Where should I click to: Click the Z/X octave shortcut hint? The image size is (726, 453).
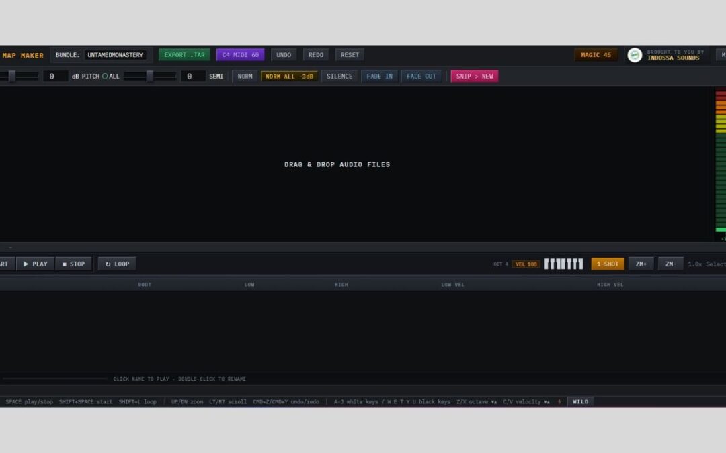tap(477, 402)
